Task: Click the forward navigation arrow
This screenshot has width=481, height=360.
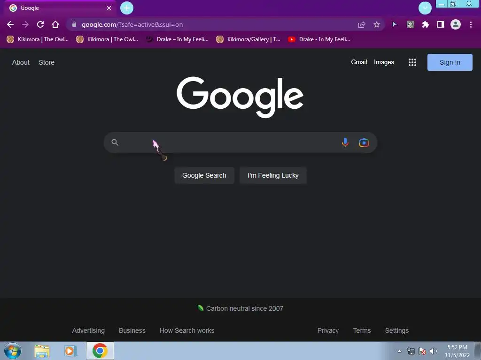Action: pyautogui.click(x=25, y=24)
